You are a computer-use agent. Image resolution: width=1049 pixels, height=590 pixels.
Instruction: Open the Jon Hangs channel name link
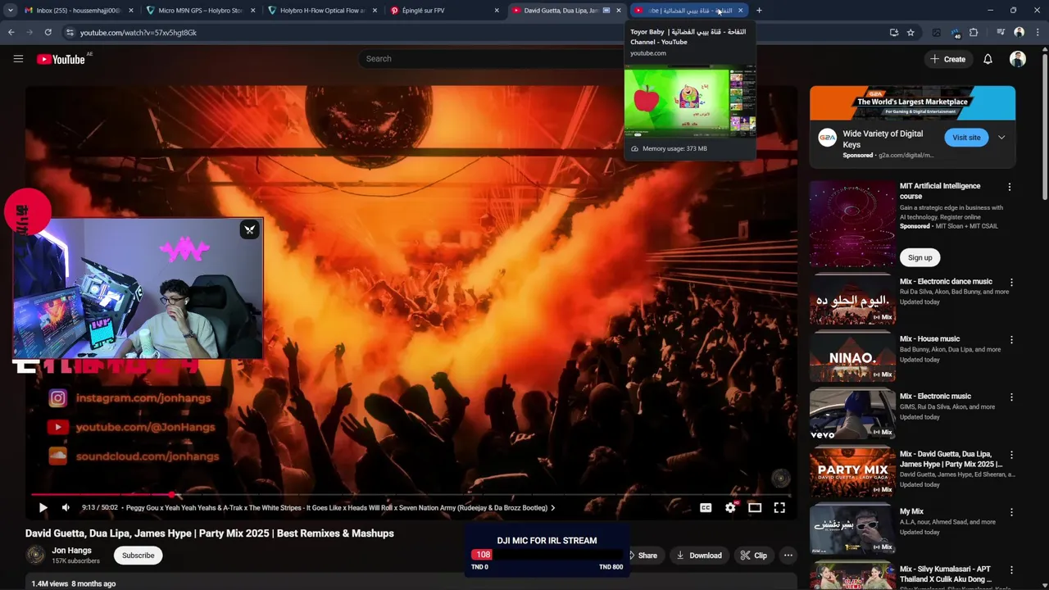point(71,551)
